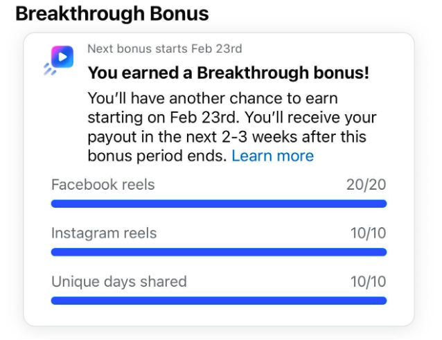Viewport: 442px width, 340px height.
Task: Select the Unique days shared label
Action: tap(118, 282)
